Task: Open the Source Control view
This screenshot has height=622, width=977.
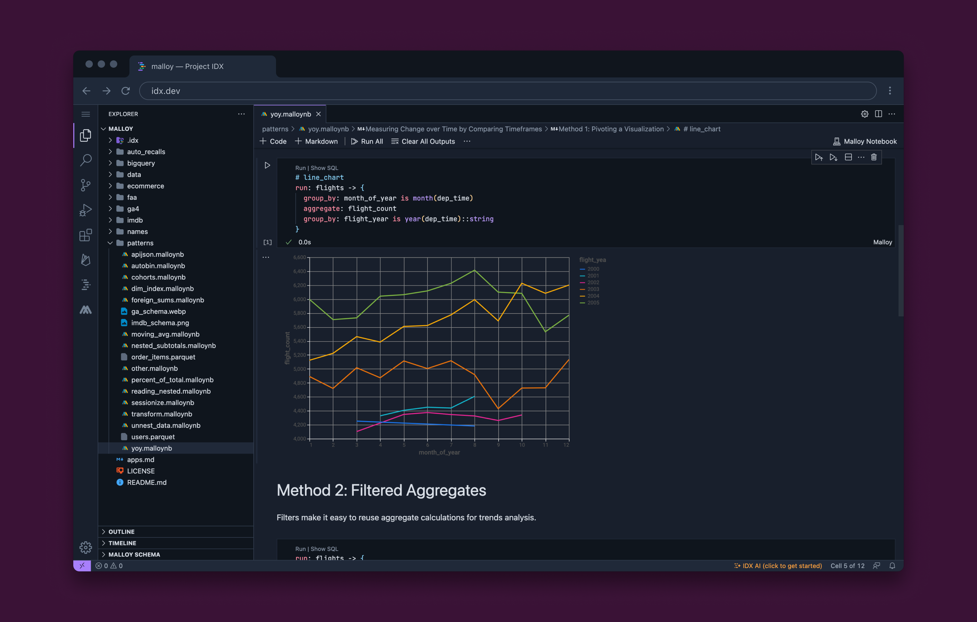Action: pyautogui.click(x=85, y=185)
